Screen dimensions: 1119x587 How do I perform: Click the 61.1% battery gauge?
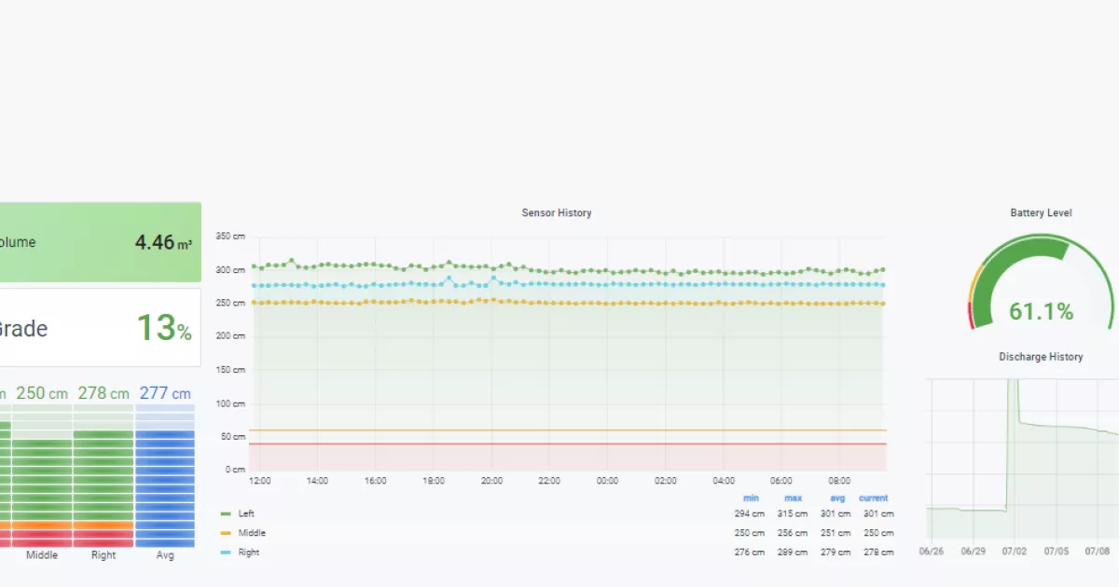pyautogui.click(x=1041, y=289)
